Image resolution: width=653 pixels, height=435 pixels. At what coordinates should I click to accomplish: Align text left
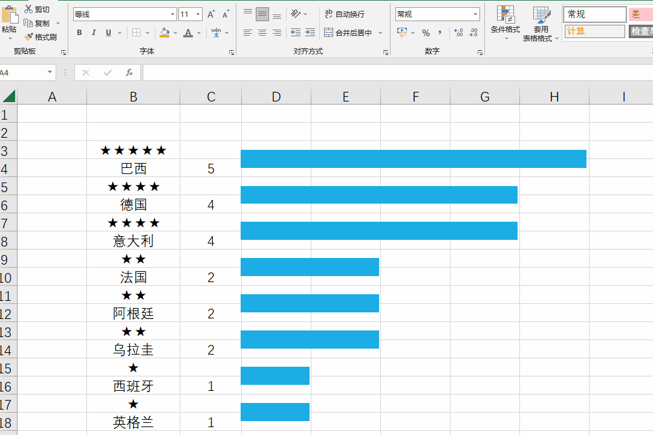coord(248,33)
